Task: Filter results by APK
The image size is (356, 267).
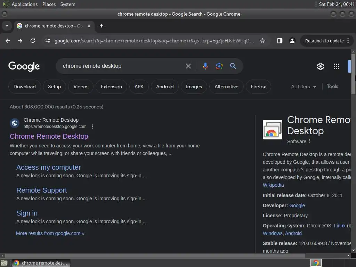Action: tap(139, 87)
